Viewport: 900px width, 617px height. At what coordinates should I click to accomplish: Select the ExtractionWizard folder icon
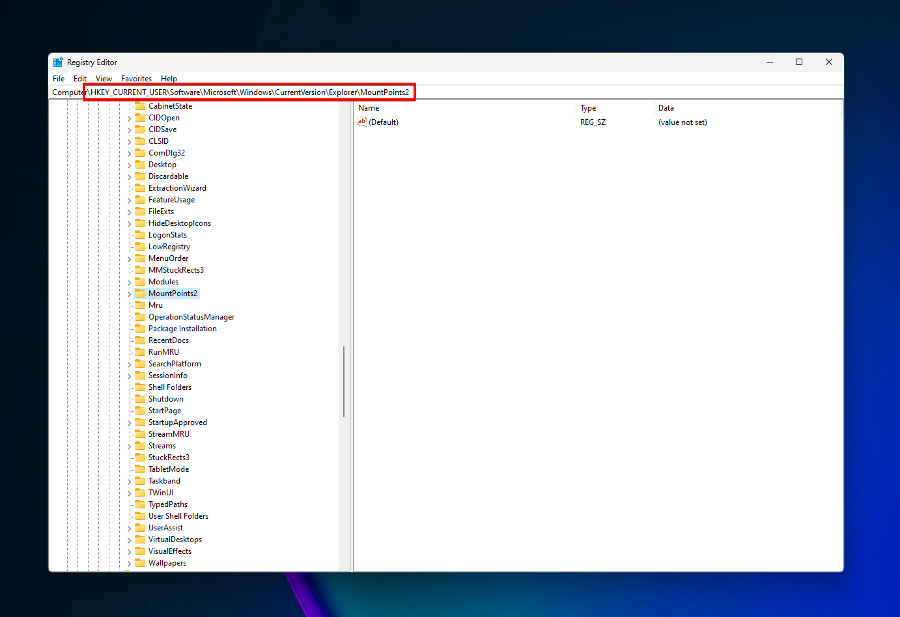tap(140, 188)
